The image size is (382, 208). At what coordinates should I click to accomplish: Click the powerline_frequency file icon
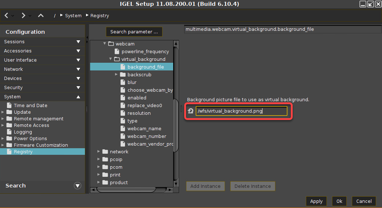point(117,52)
